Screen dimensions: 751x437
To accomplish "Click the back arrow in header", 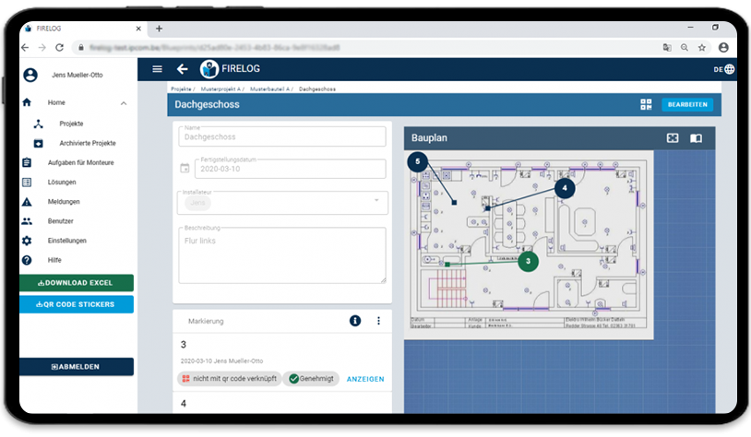I will click(x=182, y=69).
